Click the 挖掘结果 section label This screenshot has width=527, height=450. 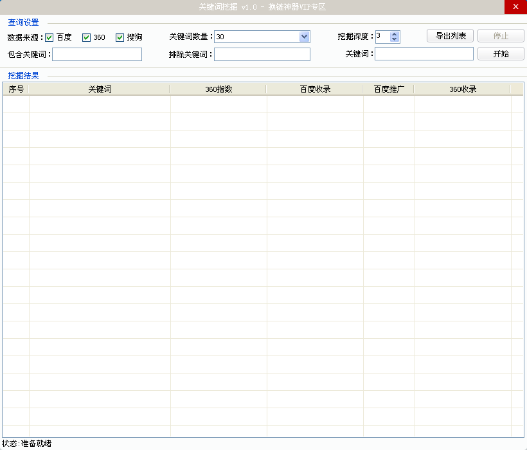[23, 76]
